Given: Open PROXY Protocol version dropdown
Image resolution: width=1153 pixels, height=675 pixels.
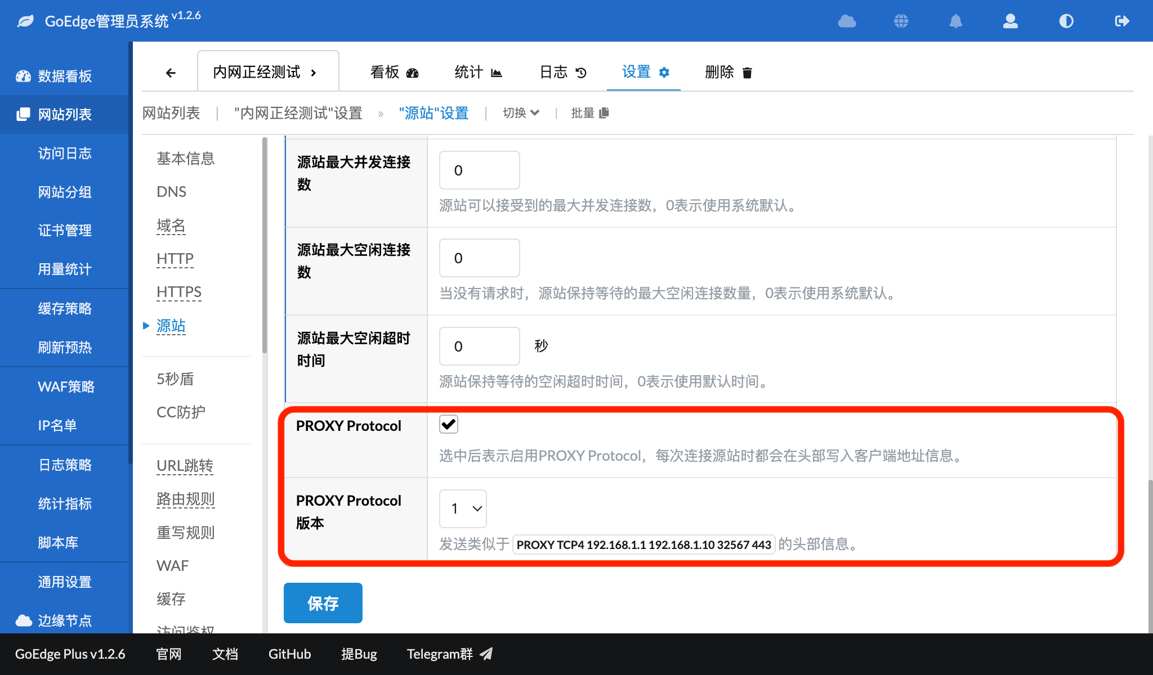Looking at the screenshot, I should coord(463,508).
